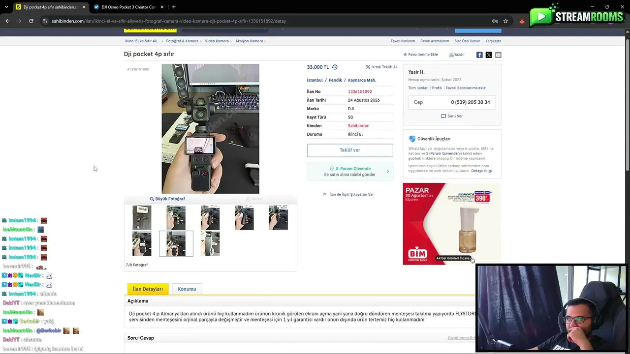Close the DJI Osmo Pocket 3 Creator tab

(163, 7)
